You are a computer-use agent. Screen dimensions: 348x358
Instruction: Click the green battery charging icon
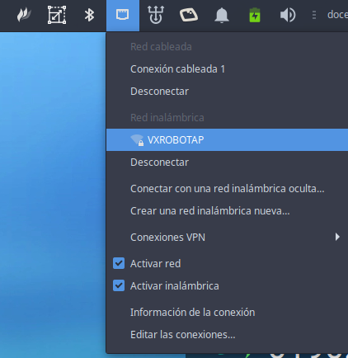pos(255,15)
